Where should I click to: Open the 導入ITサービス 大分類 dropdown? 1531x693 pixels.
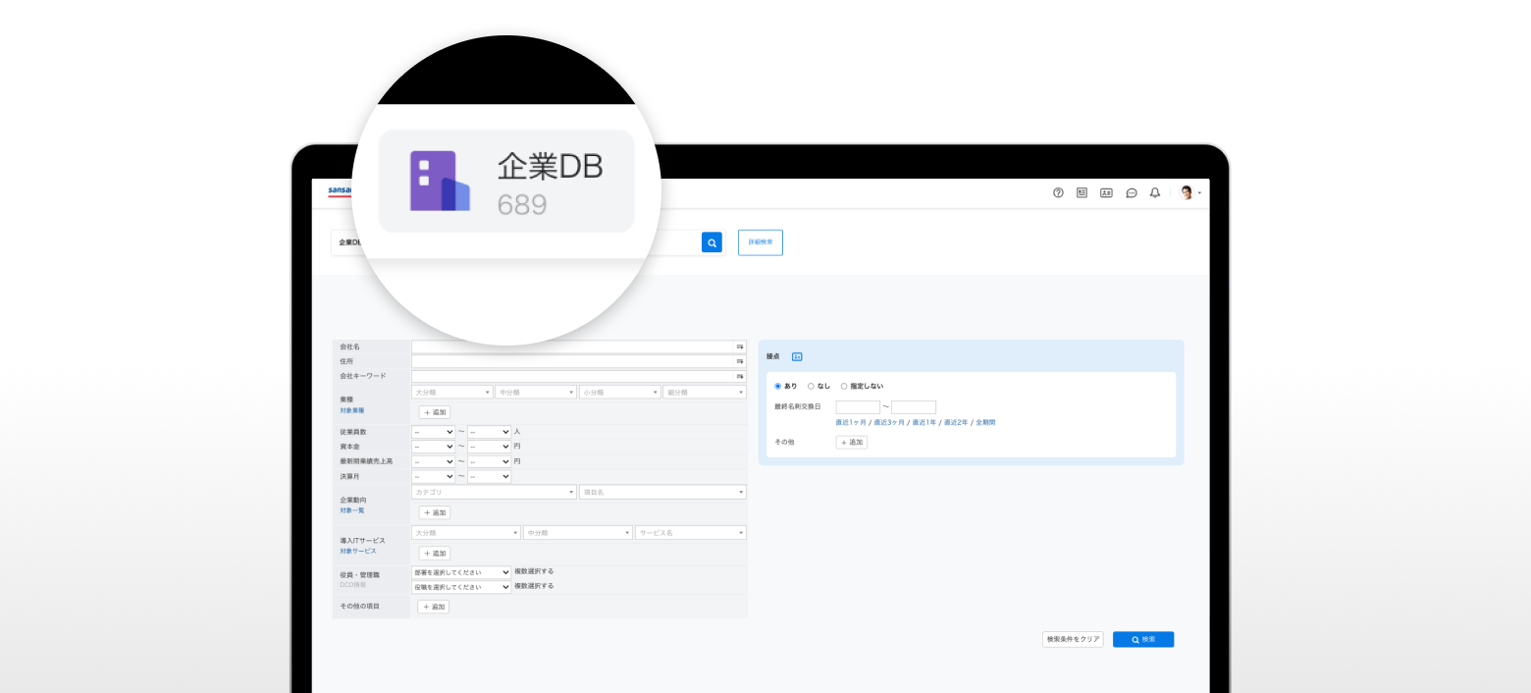[466, 532]
